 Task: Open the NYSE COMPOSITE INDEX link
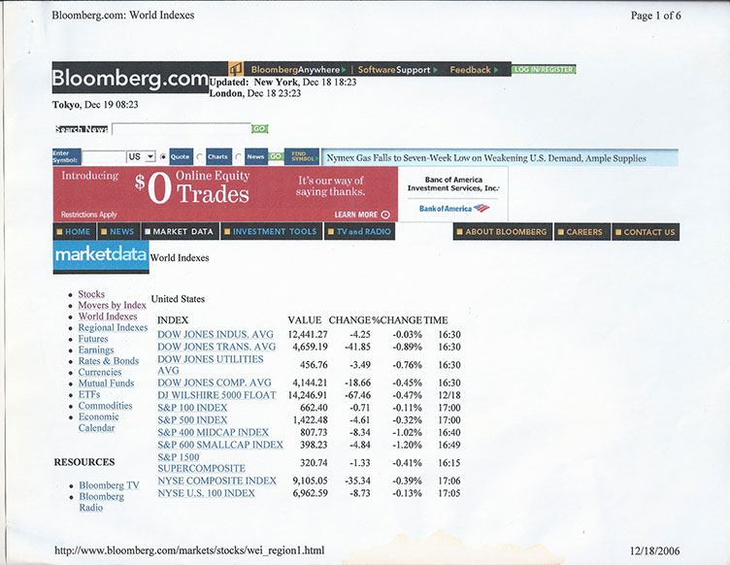(x=216, y=481)
